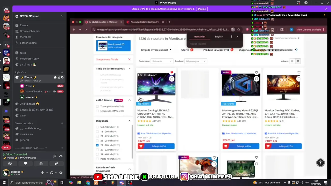Collapse the Salons textuels category

pyautogui.click(x=24, y=123)
